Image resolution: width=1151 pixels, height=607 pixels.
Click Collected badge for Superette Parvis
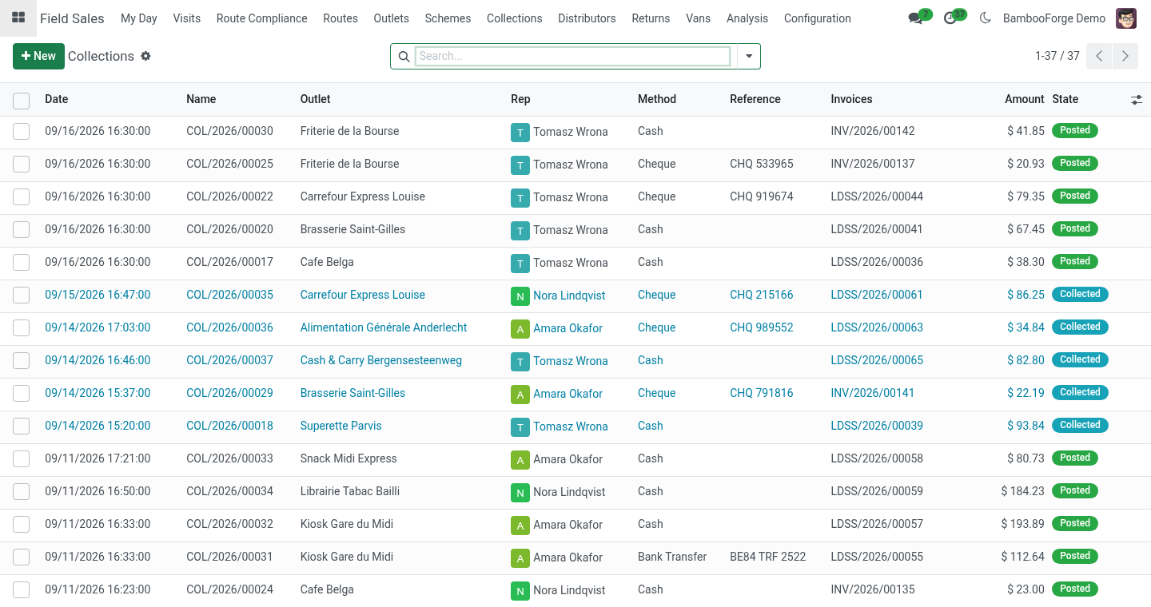click(x=1080, y=425)
